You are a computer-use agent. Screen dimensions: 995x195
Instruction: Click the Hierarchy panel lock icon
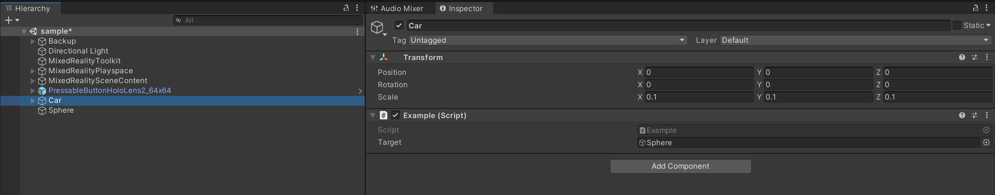(x=346, y=8)
